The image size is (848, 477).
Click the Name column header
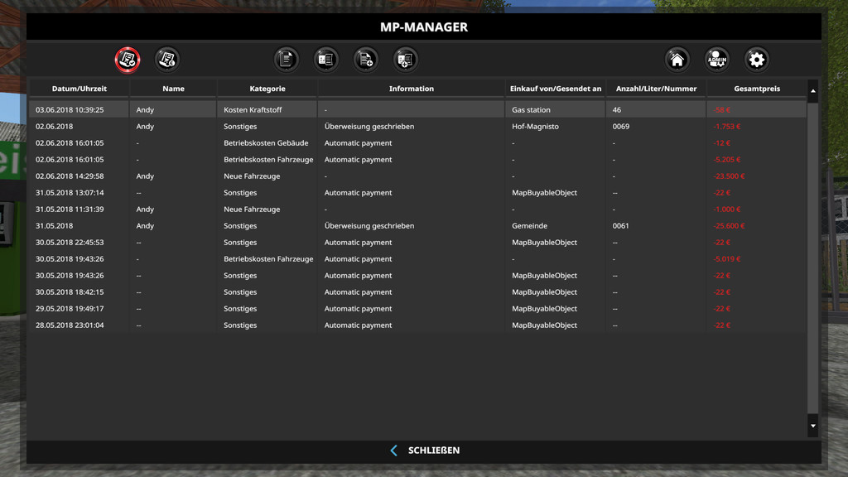pyautogui.click(x=173, y=89)
